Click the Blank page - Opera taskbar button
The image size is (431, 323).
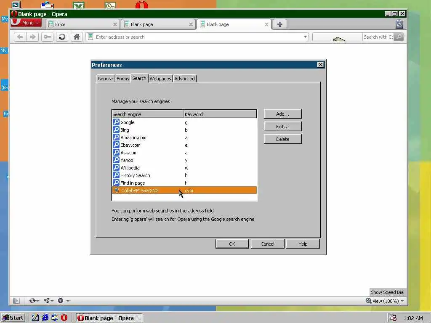coord(109,318)
